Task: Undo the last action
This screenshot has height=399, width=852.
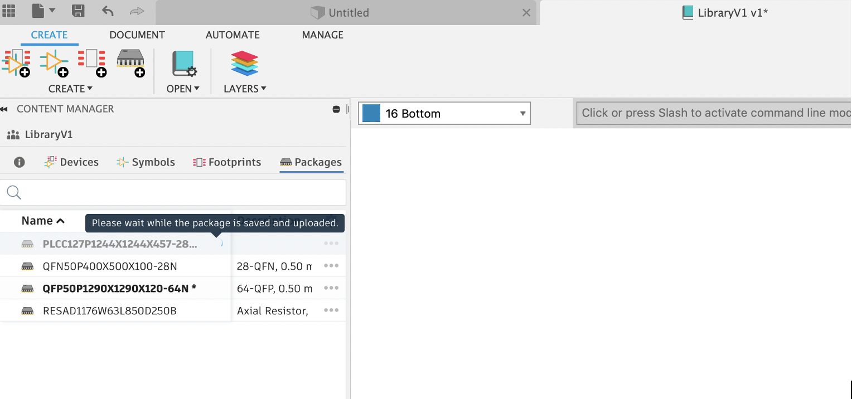Action: (108, 11)
